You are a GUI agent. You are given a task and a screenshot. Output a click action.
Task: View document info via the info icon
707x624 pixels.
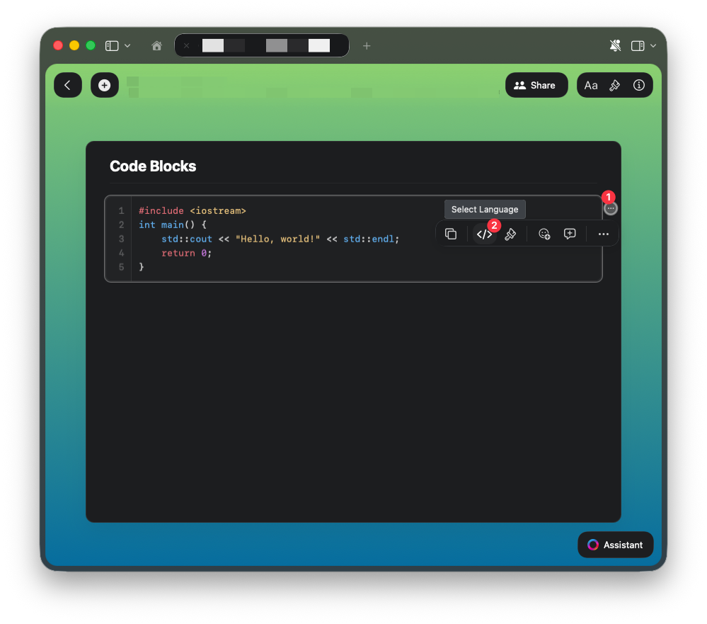pos(638,85)
